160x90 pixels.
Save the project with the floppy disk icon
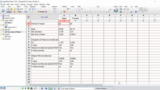[8, 12]
